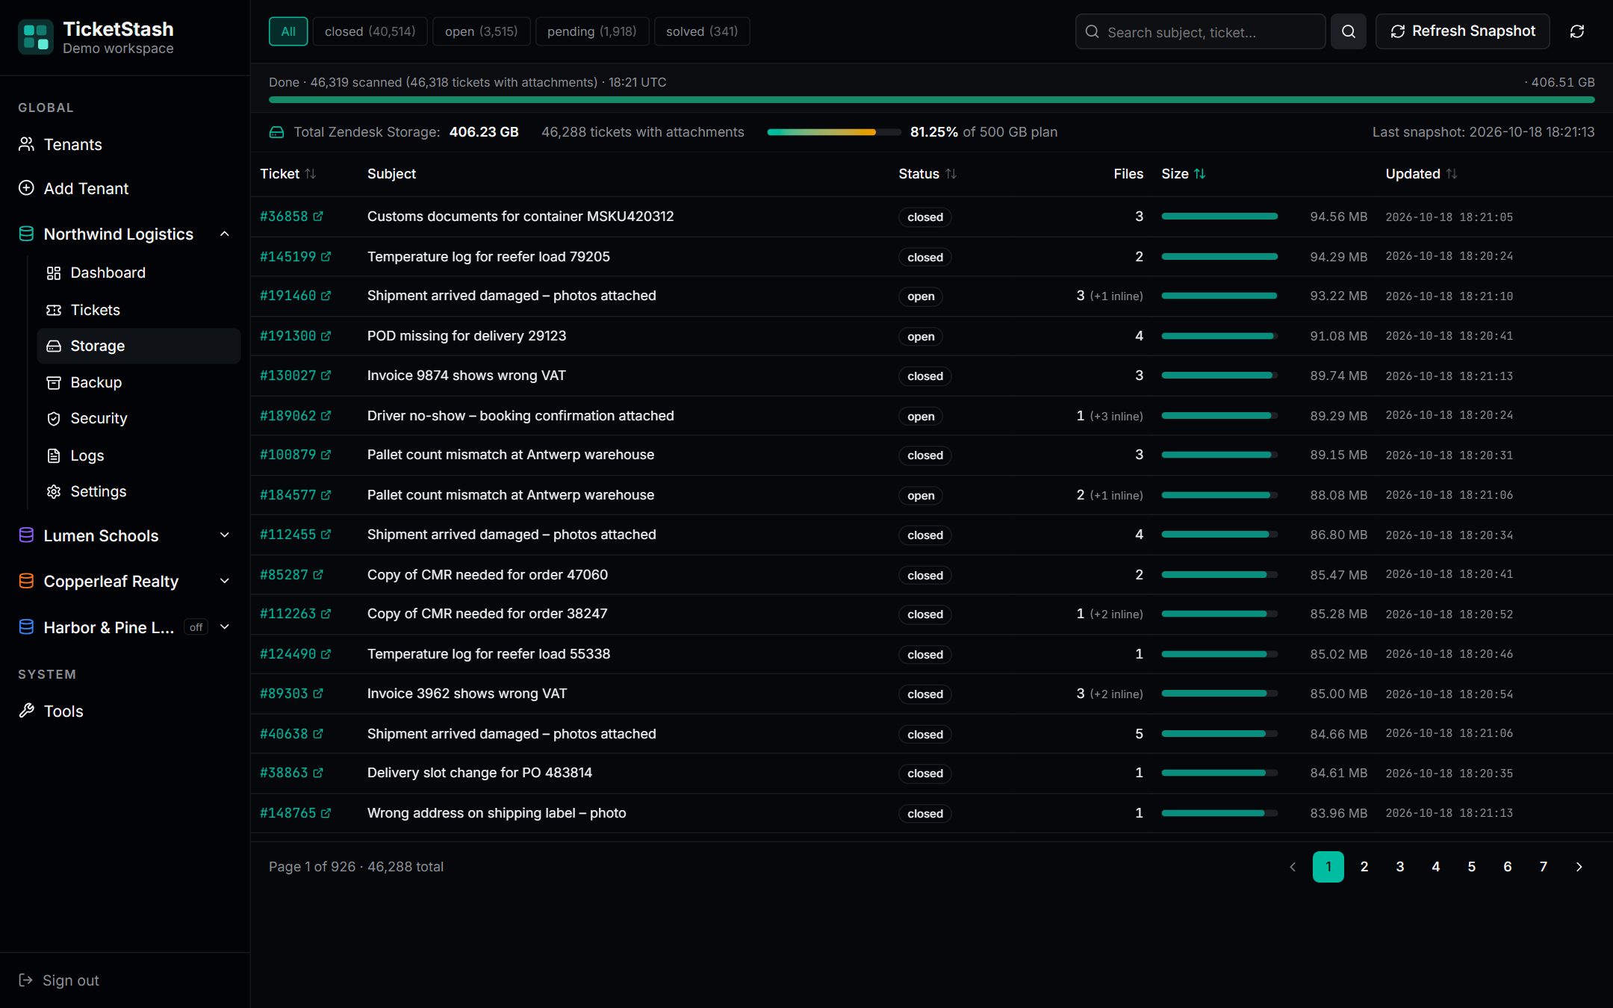
Task: Open the Logs sidebar item
Action: click(138, 455)
